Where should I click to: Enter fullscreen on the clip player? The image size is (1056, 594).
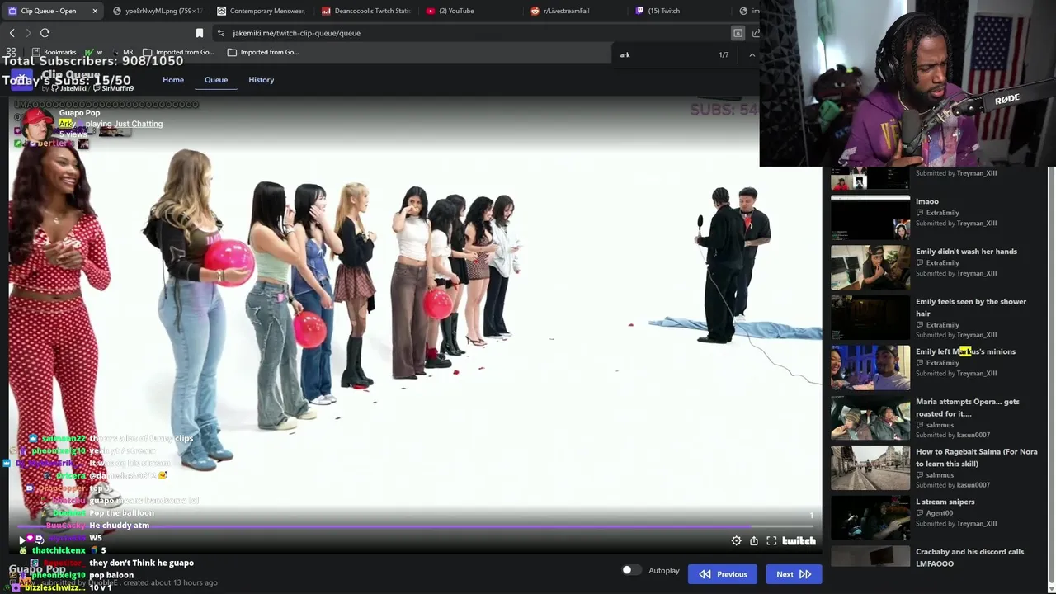(x=771, y=541)
